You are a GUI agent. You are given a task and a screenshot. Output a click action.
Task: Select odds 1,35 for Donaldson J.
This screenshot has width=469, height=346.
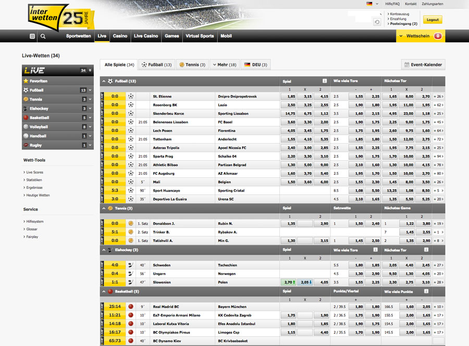(x=289, y=224)
